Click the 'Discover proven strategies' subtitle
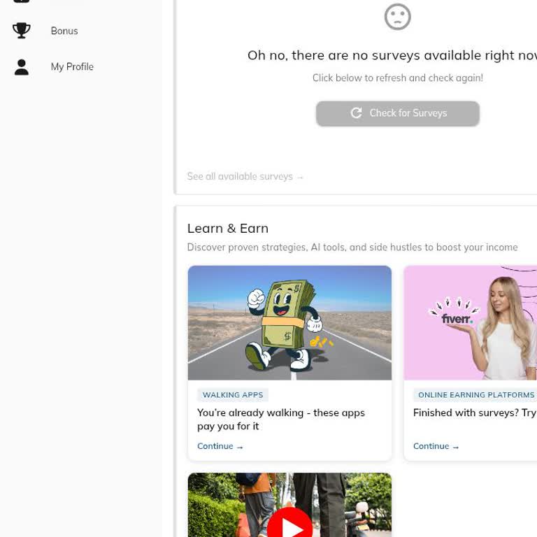 click(352, 248)
